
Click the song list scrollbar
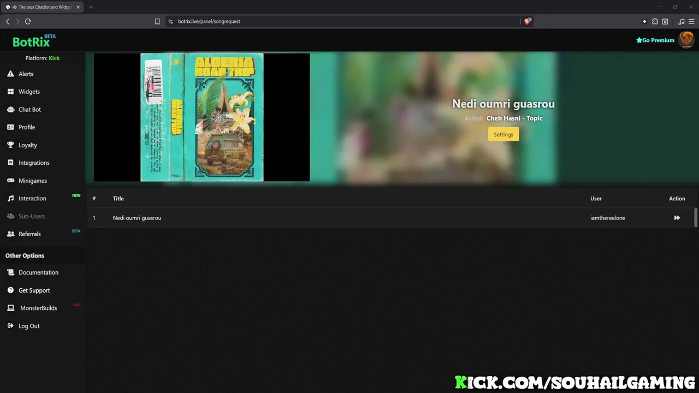click(696, 217)
